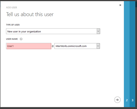Open the InterWorks.onmicrosoft.com domain list
The width and height of the screenshot is (137, 109).
(77, 46)
